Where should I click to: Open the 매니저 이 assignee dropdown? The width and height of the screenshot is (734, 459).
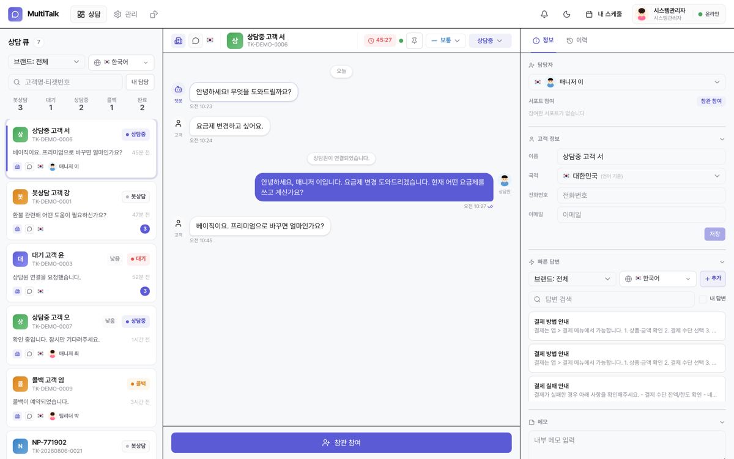pos(627,82)
